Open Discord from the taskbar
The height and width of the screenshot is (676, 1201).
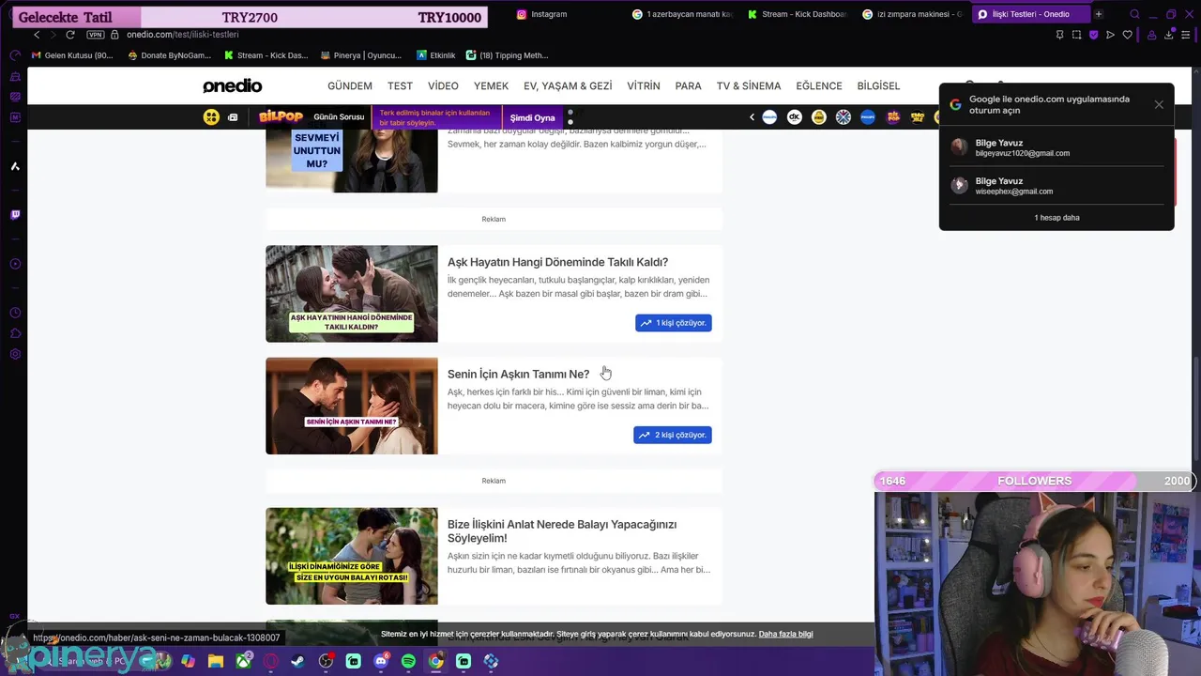pyautogui.click(x=381, y=661)
